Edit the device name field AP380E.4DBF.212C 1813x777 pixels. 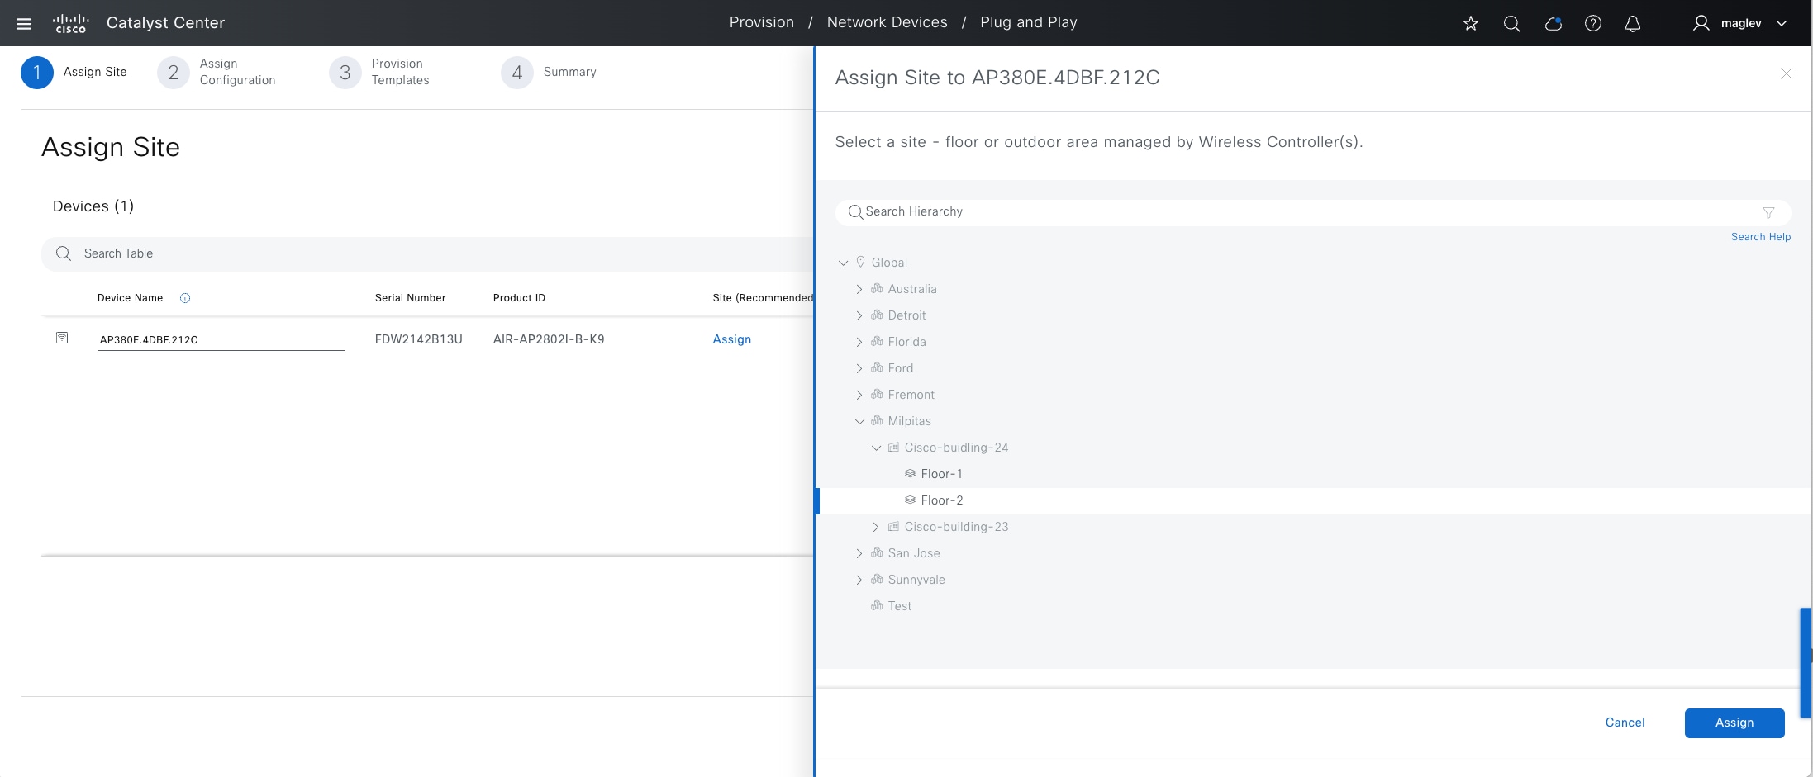coord(221,339)
